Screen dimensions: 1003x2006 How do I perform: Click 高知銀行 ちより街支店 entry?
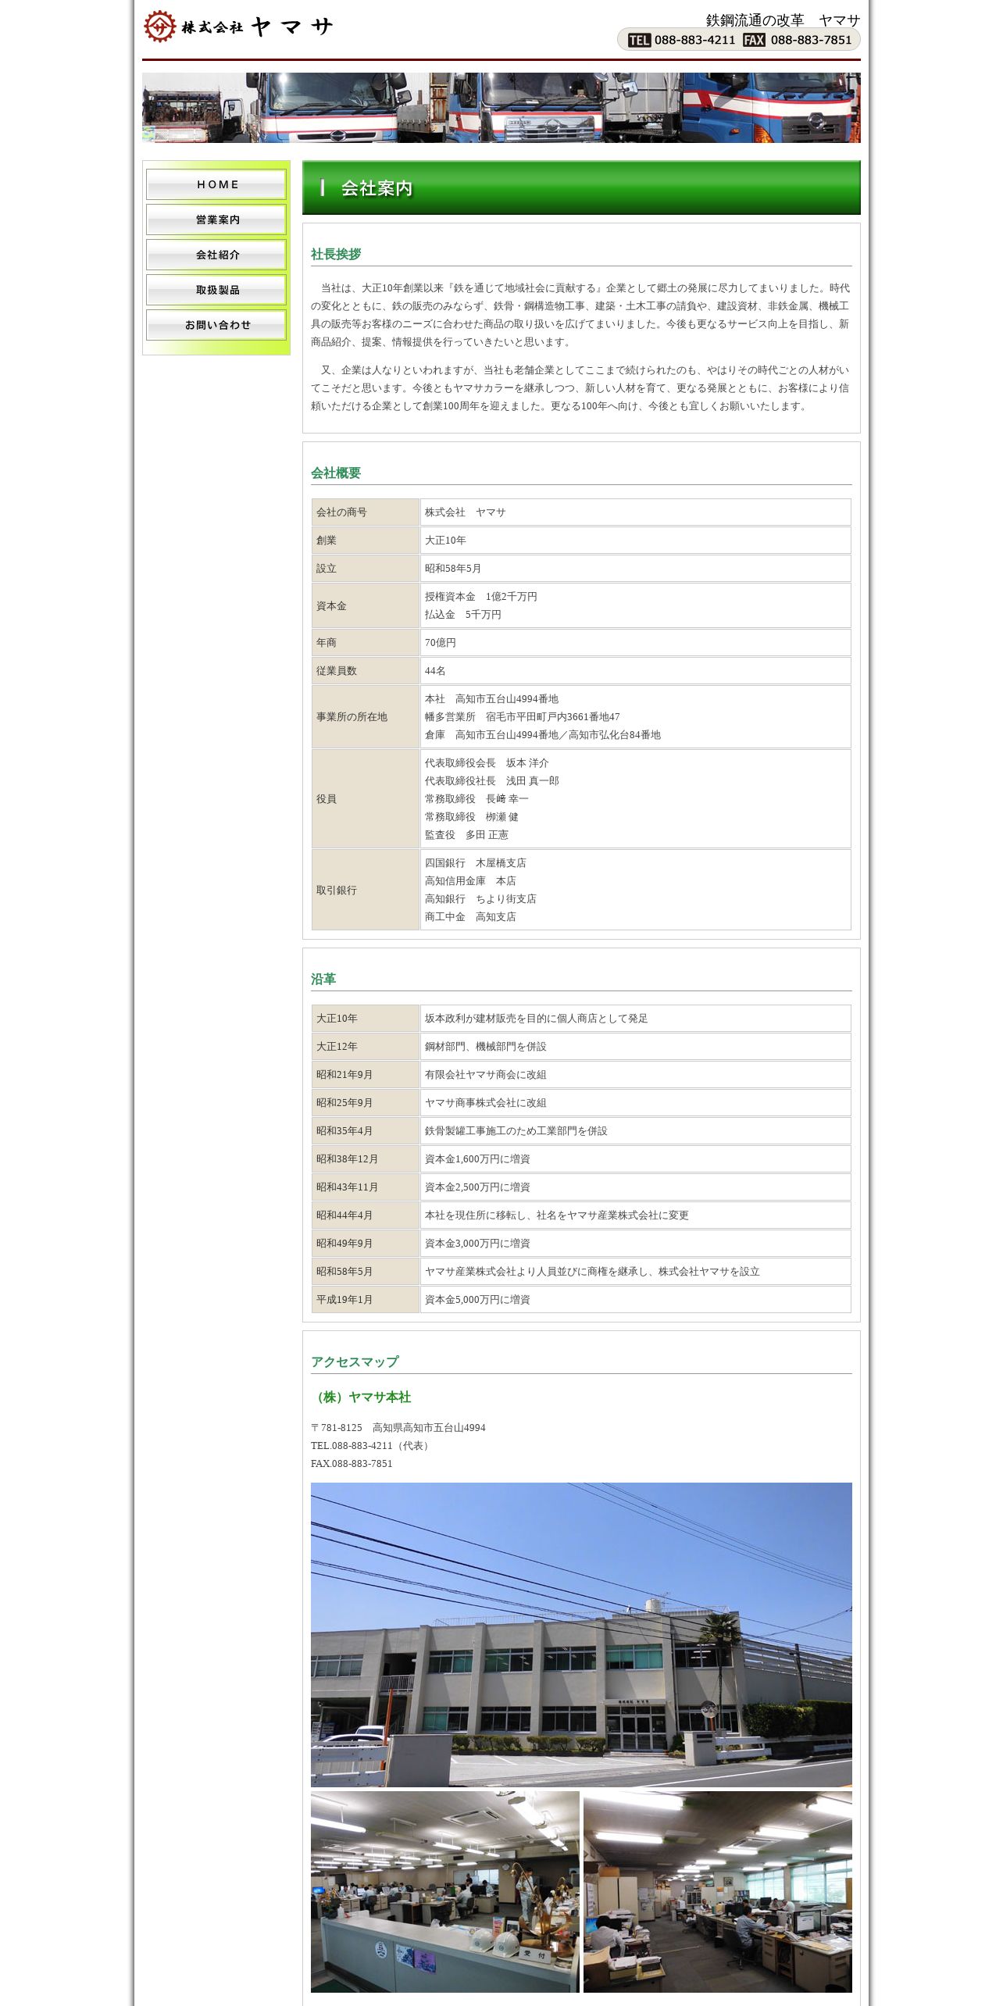(x=480, y=899)
